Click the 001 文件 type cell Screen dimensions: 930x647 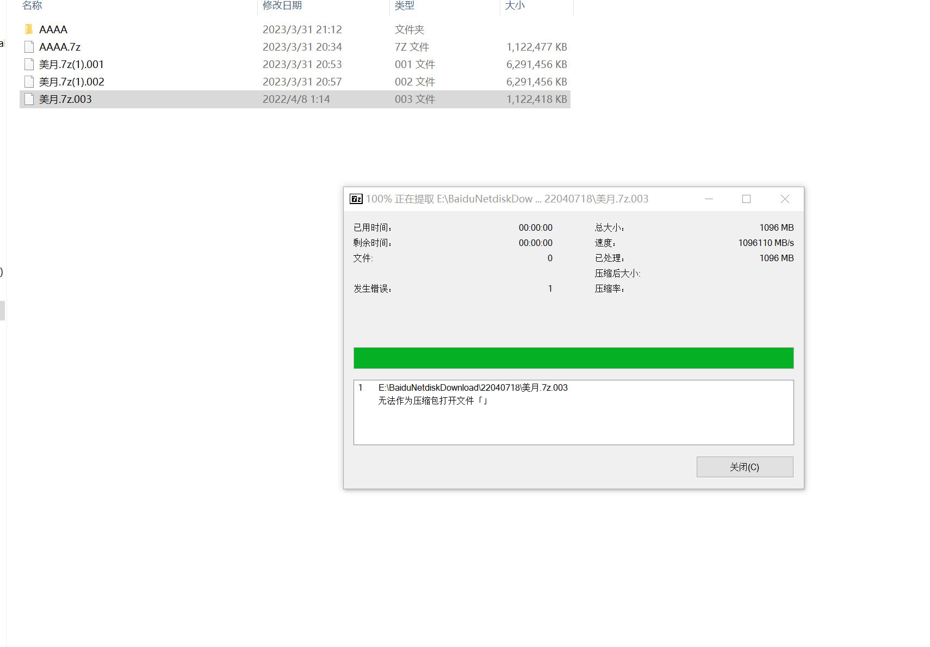415,64
